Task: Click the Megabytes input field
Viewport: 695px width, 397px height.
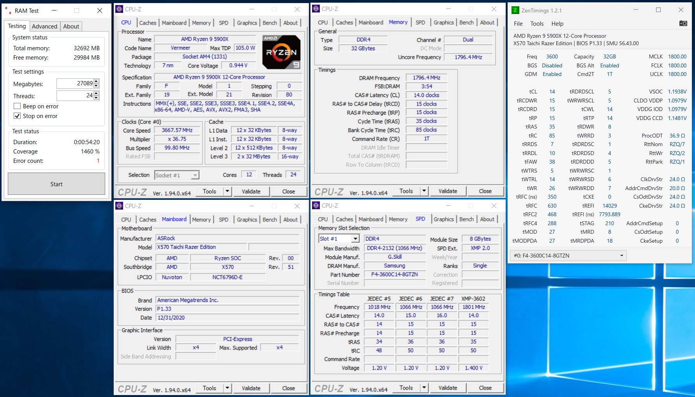Action: click(x=75, y=83)
